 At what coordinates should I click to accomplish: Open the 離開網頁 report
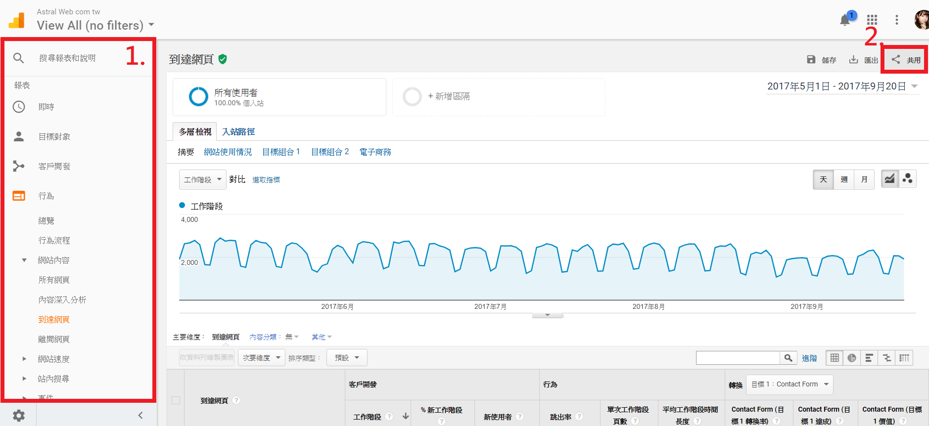pyautogui.click(x=54, y=339)
